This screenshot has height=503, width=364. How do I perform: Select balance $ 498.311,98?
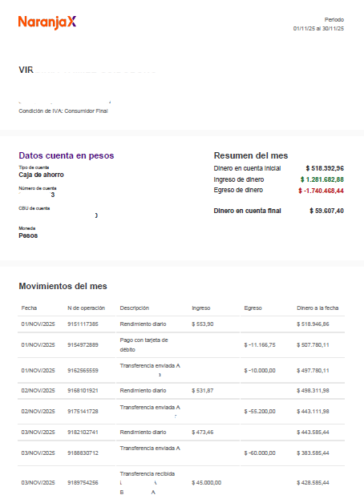[313, 391]
